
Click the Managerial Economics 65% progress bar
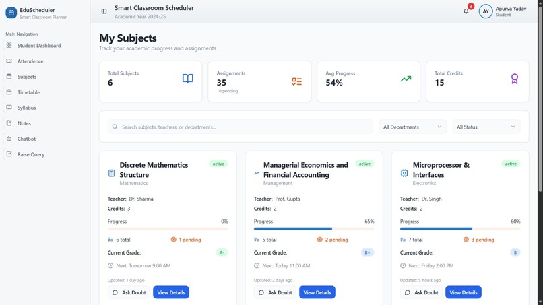tap(314, 229)
